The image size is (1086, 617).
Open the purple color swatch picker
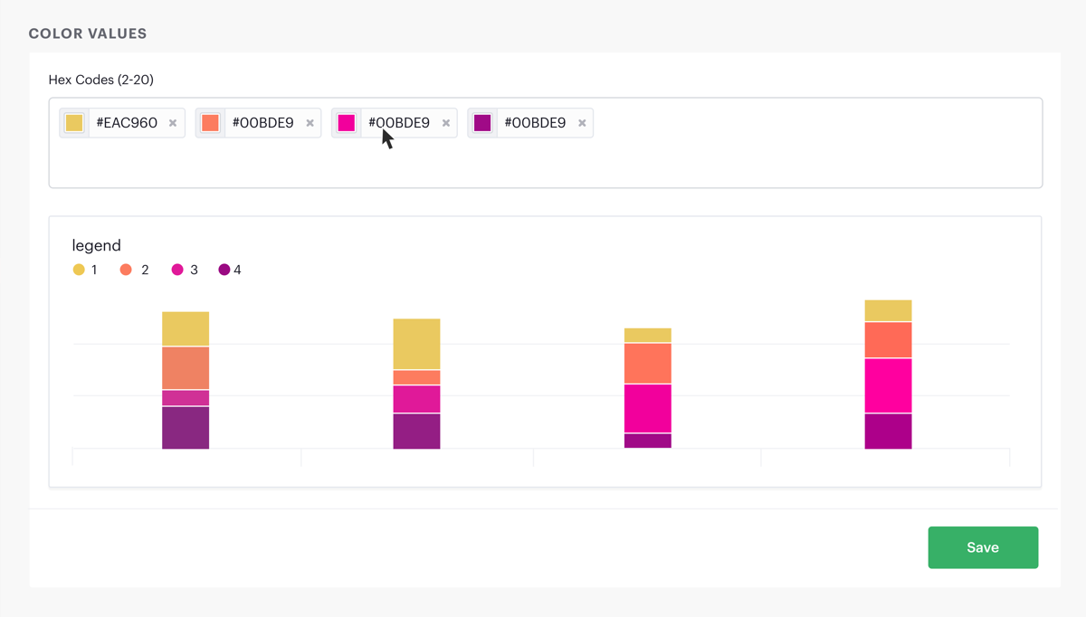click(482, 123)
